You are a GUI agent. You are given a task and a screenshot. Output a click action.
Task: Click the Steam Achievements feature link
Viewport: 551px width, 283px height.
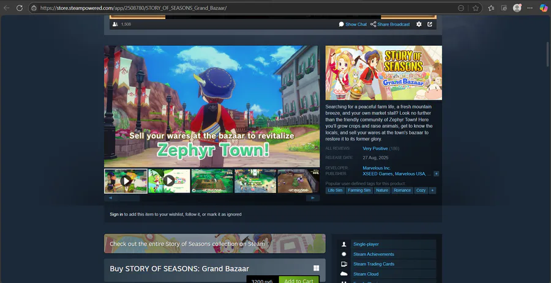pos(373,254)
